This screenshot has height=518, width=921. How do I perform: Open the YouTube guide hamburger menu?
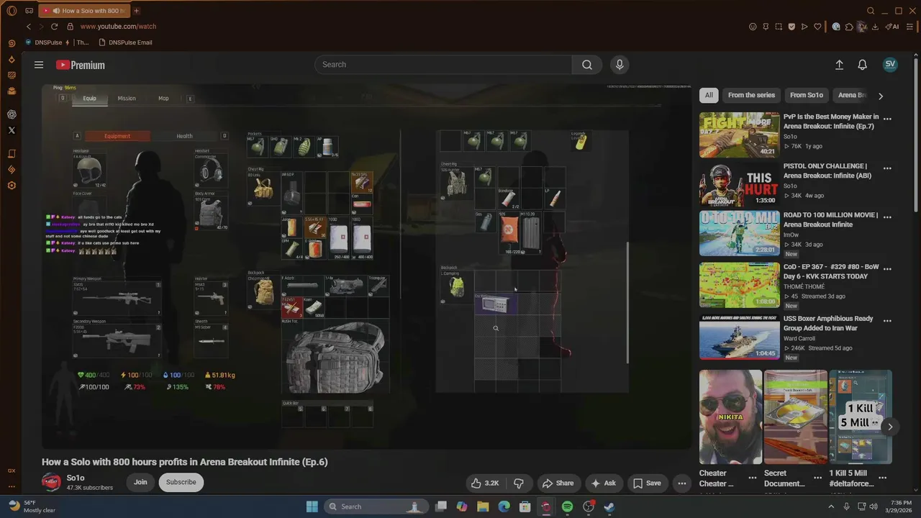(x=39, y=65)
